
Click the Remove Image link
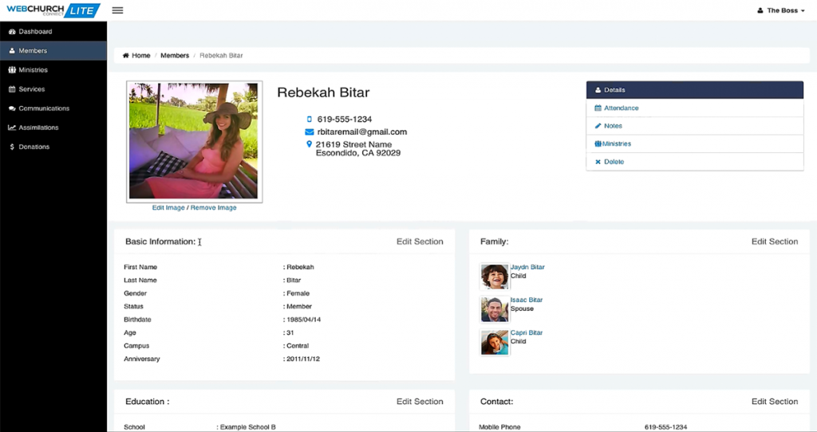[213, 208]
